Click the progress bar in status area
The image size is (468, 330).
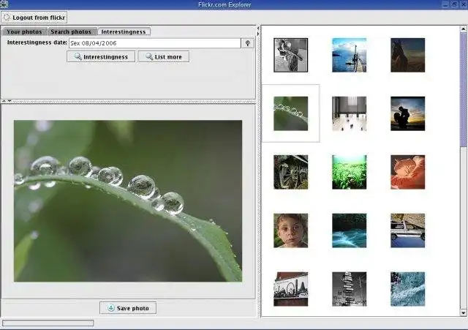48,323
